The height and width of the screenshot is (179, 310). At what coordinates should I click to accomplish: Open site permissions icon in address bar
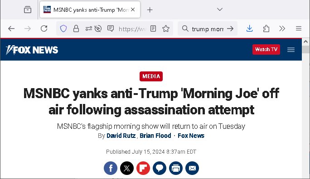click(88, 28)
